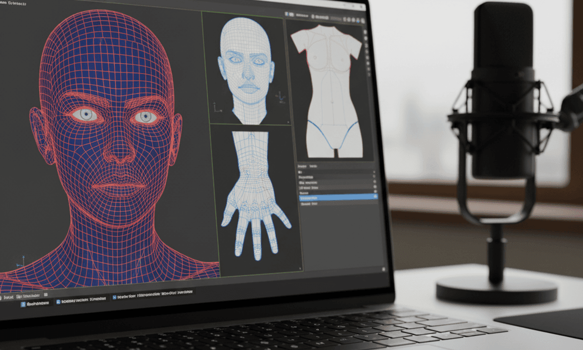This screenshot has height=350, width=583.
Task: Click the first toolbar icon top right
Action: pyautogui.click(x=344, y=20)
